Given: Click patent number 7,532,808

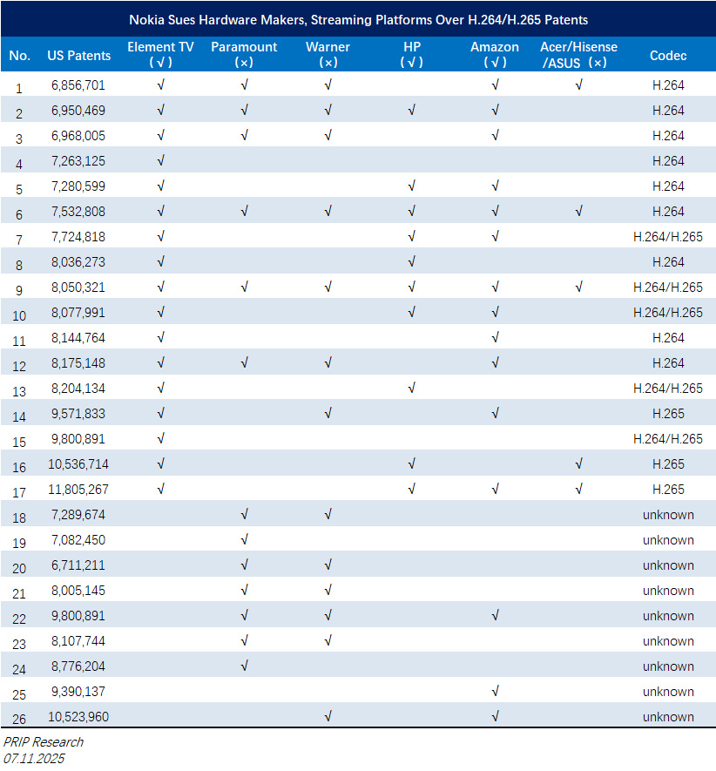Looking at the screenshot, I should (x=78, y=212).
